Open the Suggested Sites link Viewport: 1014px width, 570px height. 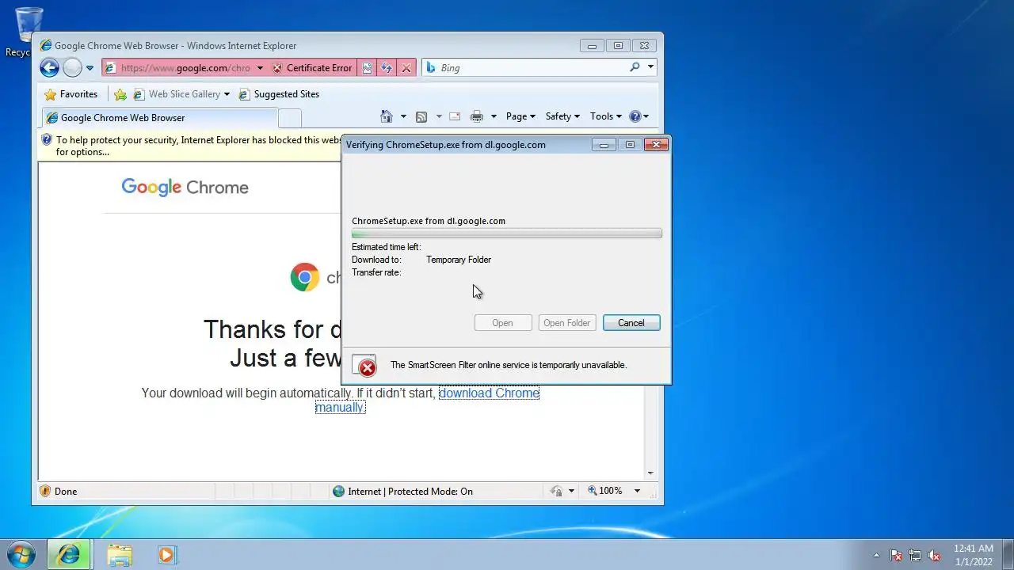point(279,94)
